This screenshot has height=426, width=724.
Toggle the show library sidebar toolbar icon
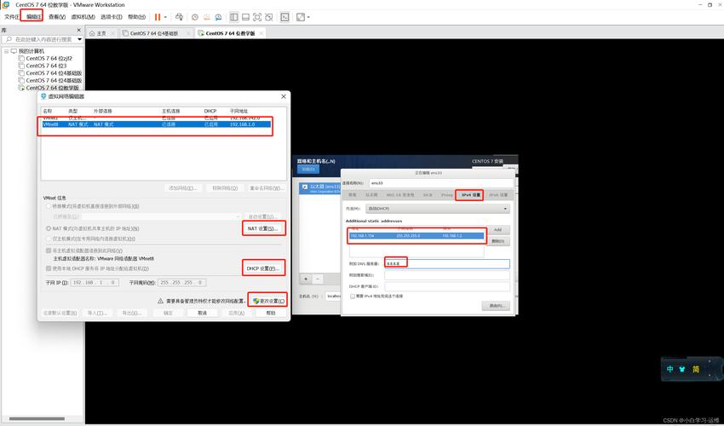coord(234,17)
